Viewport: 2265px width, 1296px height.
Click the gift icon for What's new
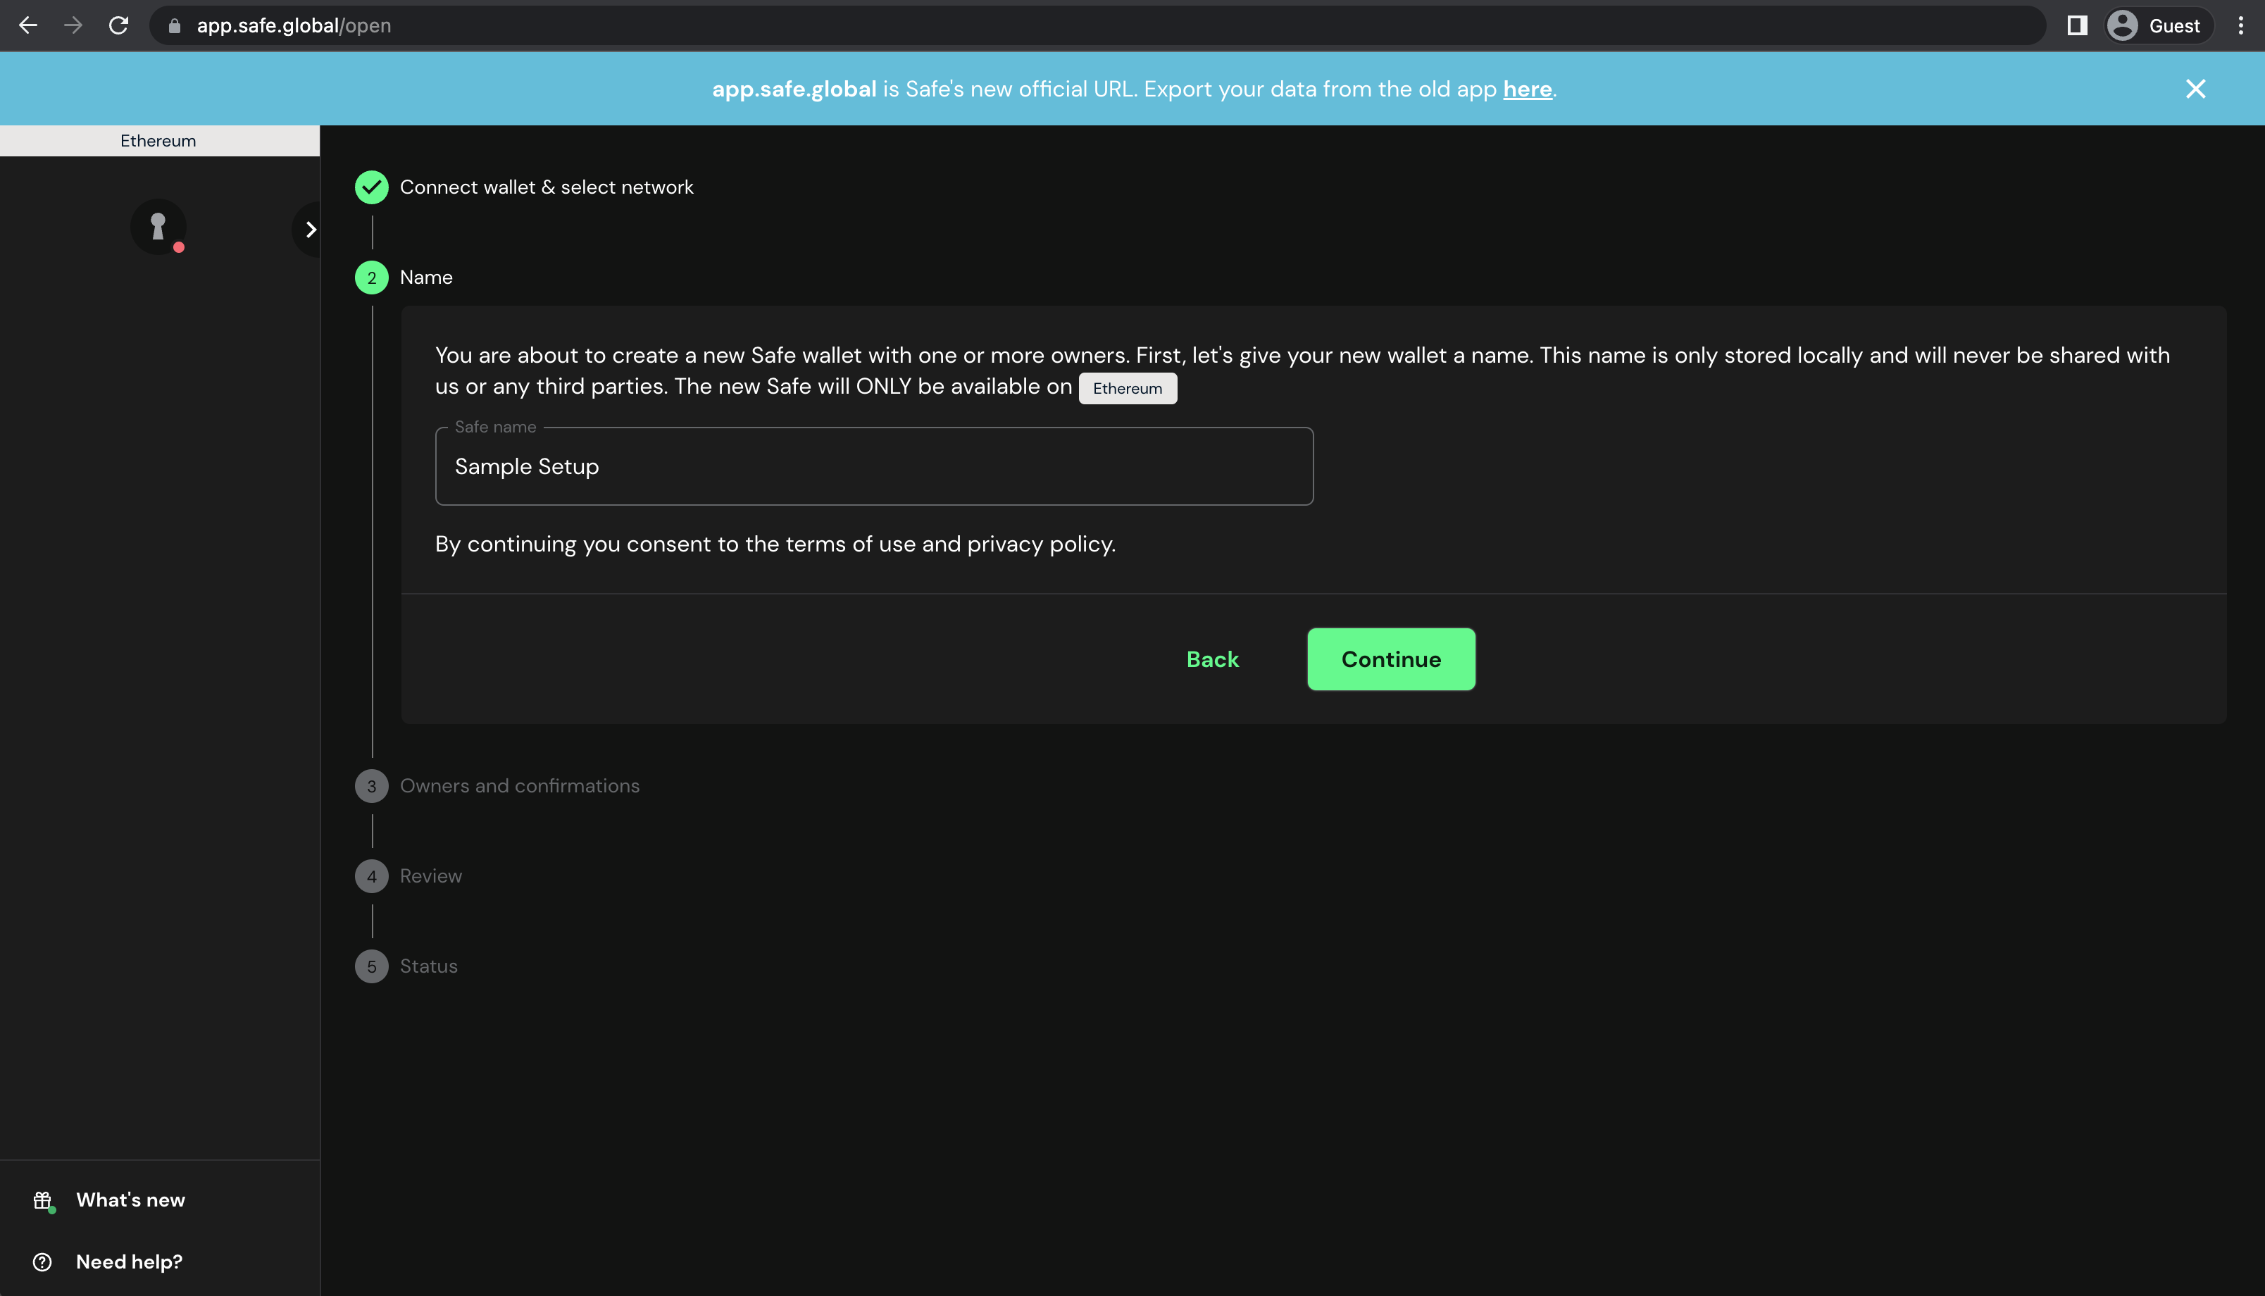click(x=44, y=1201)
